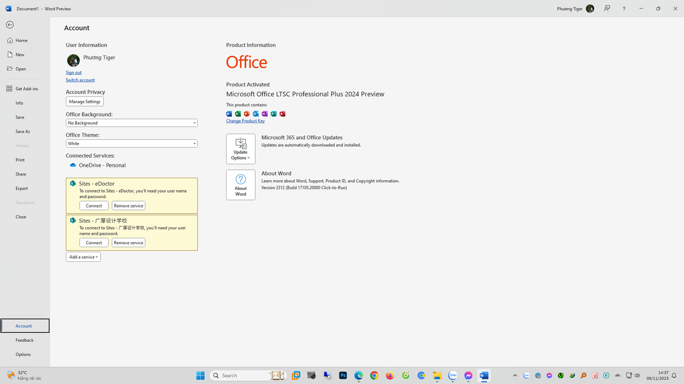Click the Sign out link
The height and width of the screenshot is (384, 684).
pyautogui.click(x=74, y=73)
